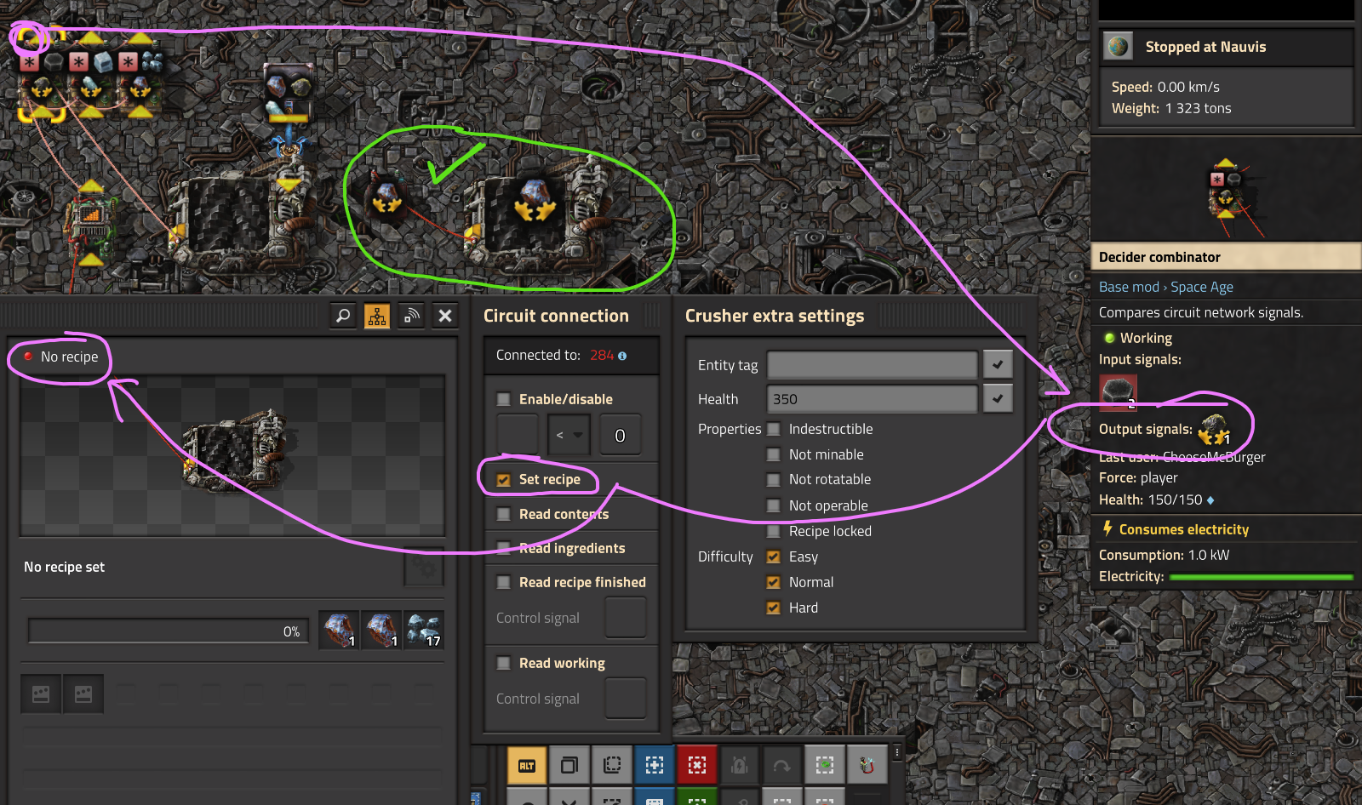Pick the blue blueprint tool
The height and width of the screenshot is (805, 1362).
[x=655, y=765]
